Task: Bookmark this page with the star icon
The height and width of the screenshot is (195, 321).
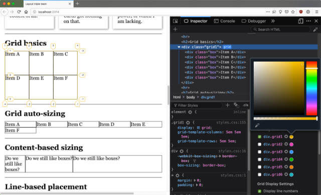Action: [x=293, y=12]
